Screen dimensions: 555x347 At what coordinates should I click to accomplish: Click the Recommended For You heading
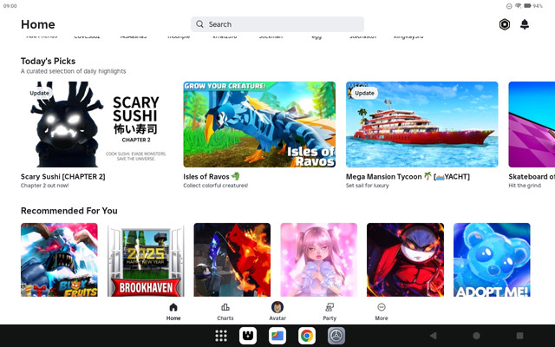(x=69, y=211)
